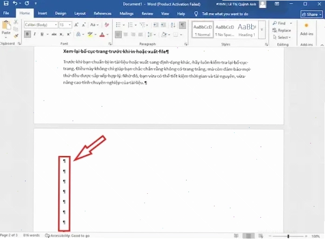Image resolution: width=325 pixels, height=239 pixels.
Task: Expand numbering list options
Action: tap(136, 25)
